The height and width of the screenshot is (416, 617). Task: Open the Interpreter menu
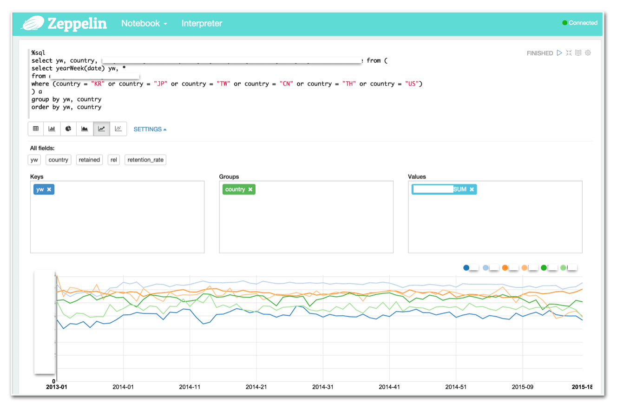click(x=202, y=23)
